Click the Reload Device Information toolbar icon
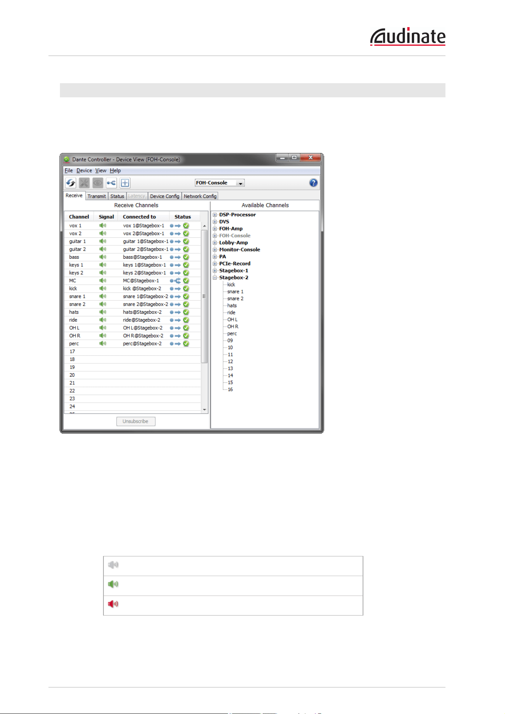505x714 pixels. pyautogui.click(x=71, y=183)
